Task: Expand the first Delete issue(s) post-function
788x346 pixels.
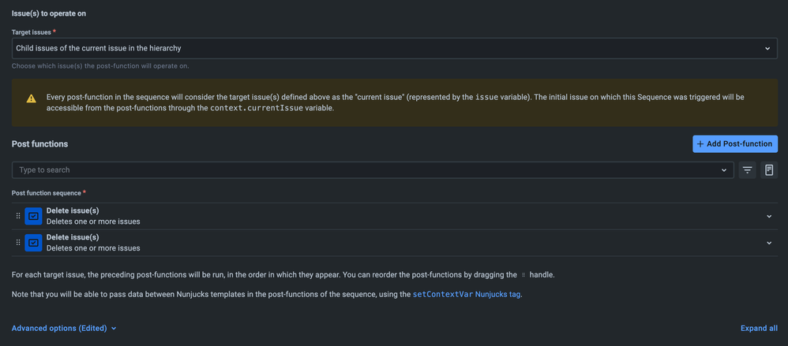Action: point(769,216)
